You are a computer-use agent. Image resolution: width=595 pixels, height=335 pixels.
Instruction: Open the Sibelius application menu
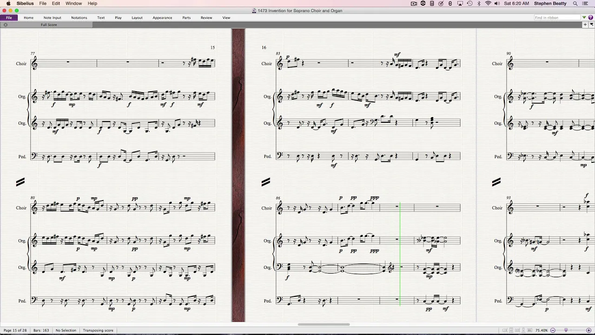[x=25, y=3]
